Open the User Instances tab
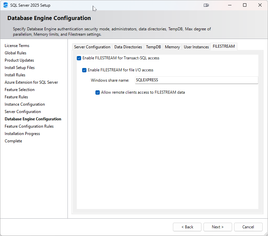The image size is (268, 236). (196, 47)
